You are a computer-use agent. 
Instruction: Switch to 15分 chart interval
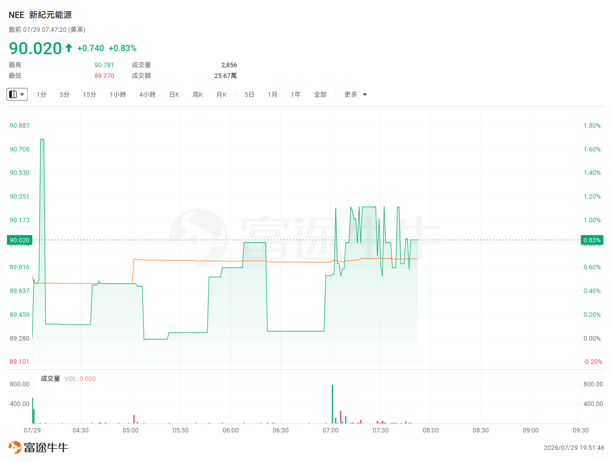pos(90,95)
